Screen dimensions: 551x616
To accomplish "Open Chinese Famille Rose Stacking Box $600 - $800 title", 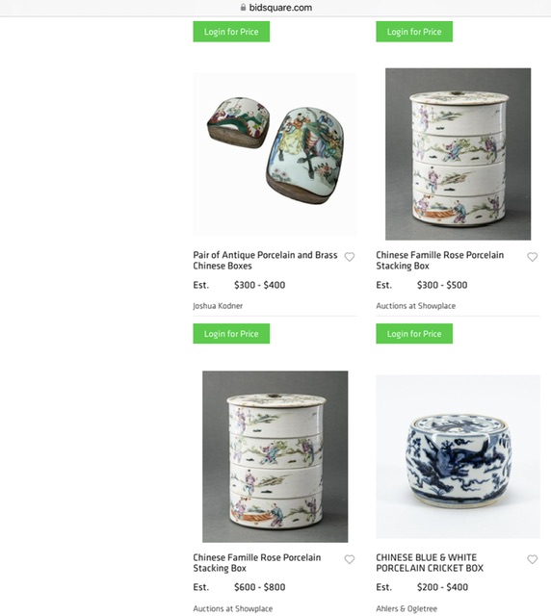I will (x=257, y=563).
